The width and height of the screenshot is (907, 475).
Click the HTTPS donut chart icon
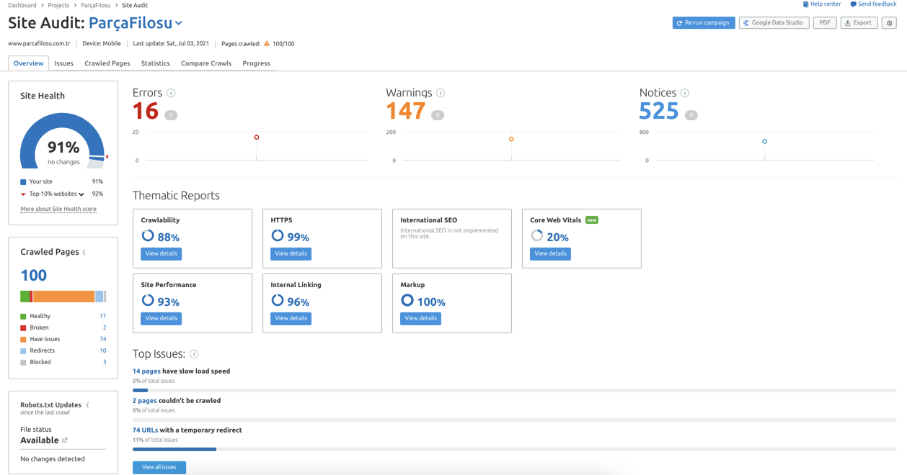(x=278, y=236)
